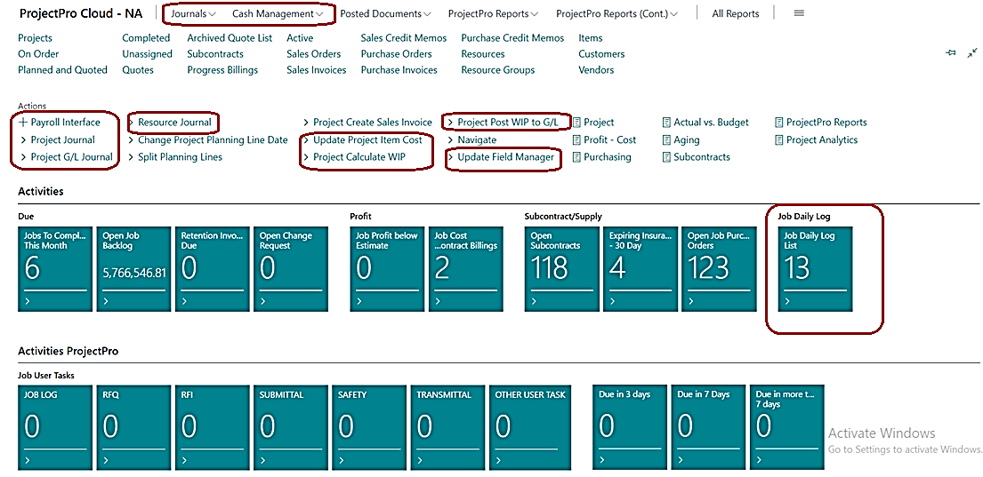Image resolution: width=983 pixels, height=477 pixels.
Task: Open the Job Daily Log List tile
Action: point(815,269)
